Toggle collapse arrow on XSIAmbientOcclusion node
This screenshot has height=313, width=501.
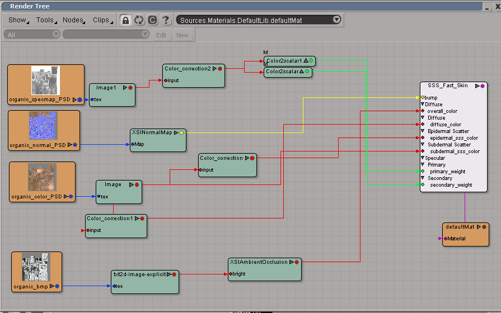pyautogui.click(x=291, y=262)
